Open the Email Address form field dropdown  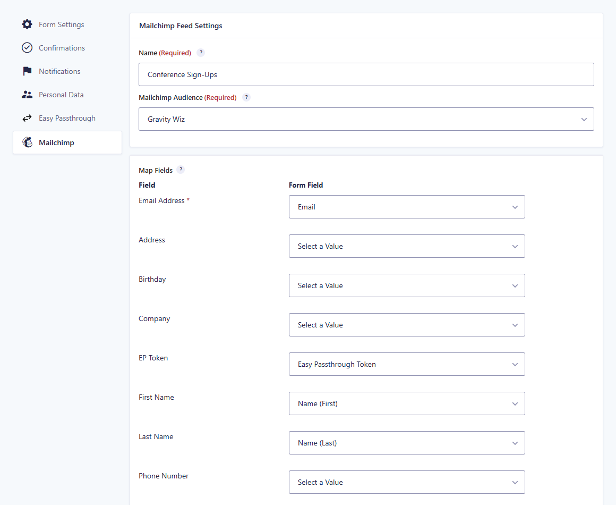[x=407, y=207]
